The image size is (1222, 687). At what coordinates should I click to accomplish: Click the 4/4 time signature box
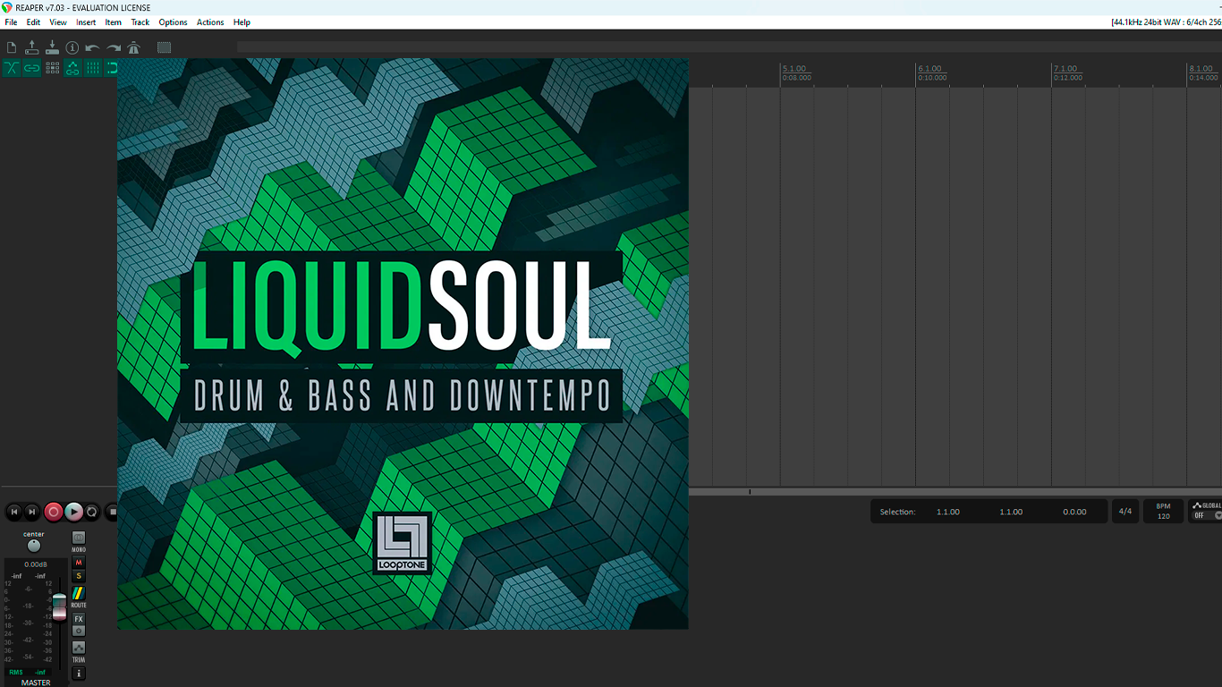(x=1125, y=512)
